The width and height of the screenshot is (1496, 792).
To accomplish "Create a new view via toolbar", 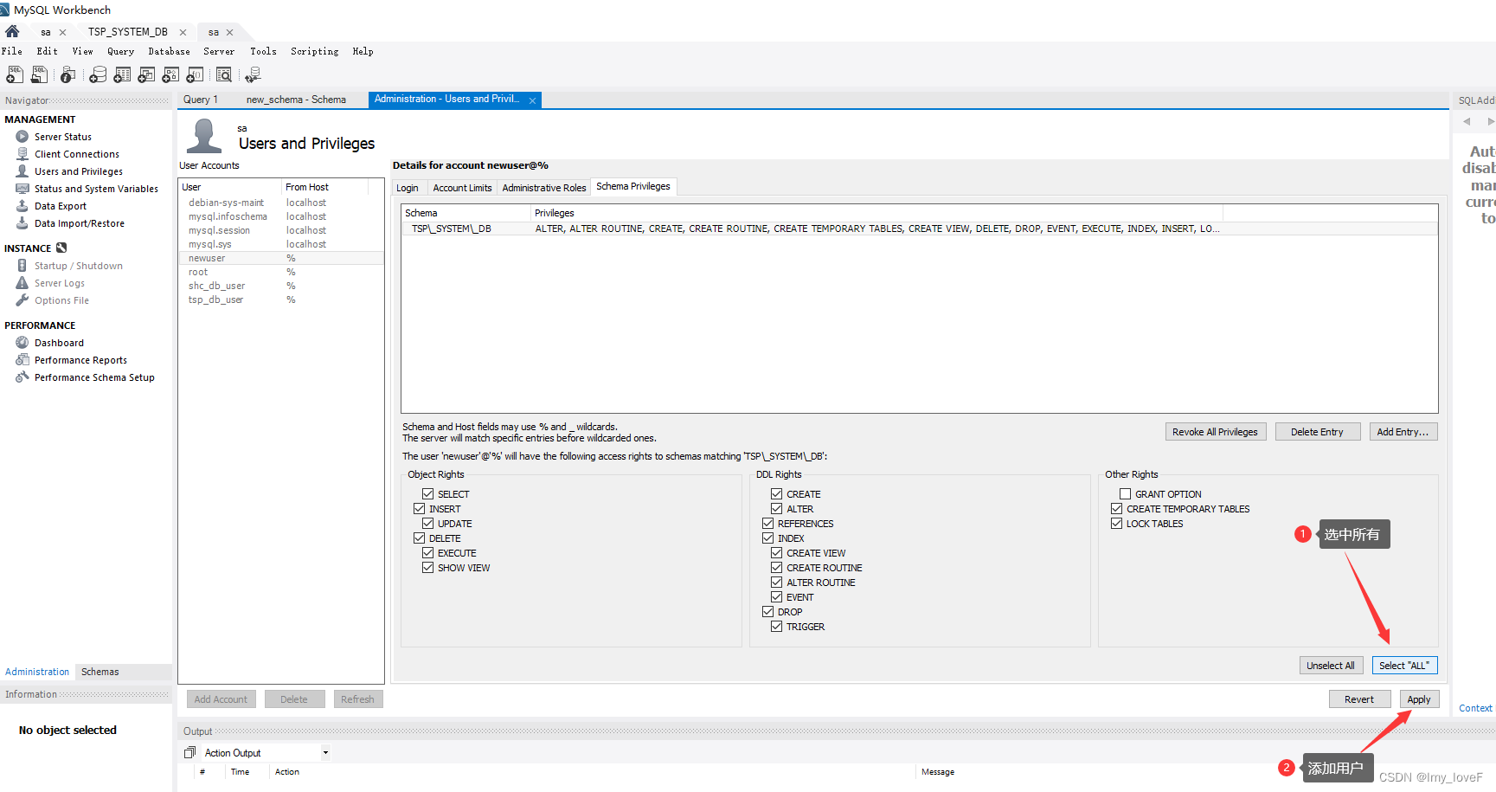I will (x=146, y=75).
